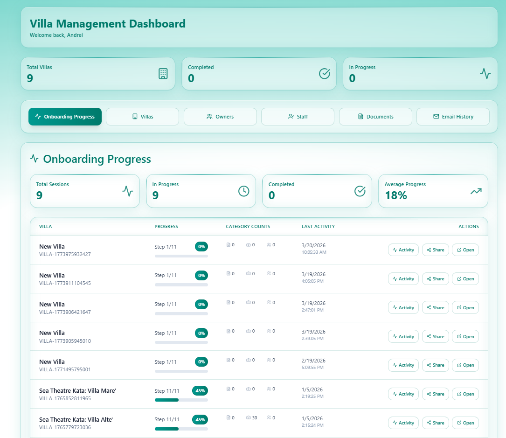506x438 pixels.
Task: Click the date 2/19/2026
Action: coord(314,361)
